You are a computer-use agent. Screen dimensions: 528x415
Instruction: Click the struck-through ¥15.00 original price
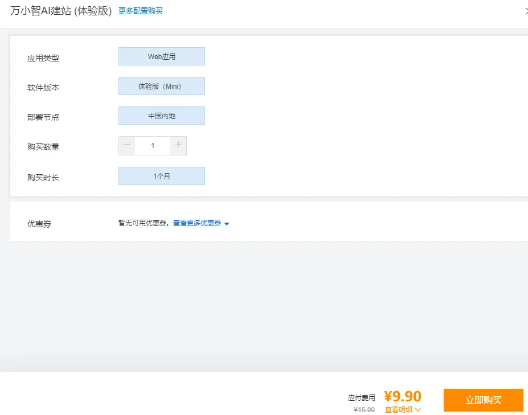coord(364,410)
